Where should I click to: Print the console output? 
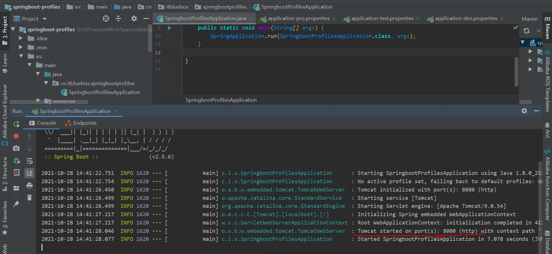click(29, 185)
